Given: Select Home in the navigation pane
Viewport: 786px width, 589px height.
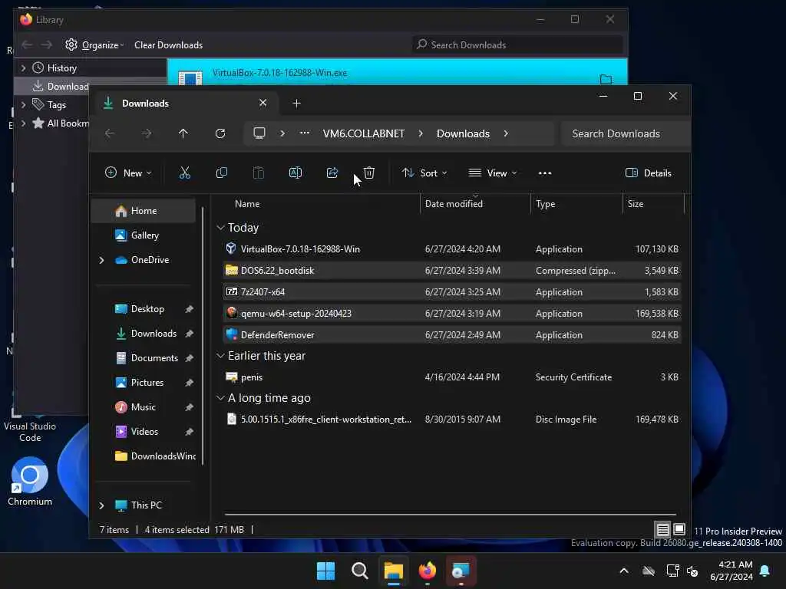Looking at the screenshot, I should [144, 211].
